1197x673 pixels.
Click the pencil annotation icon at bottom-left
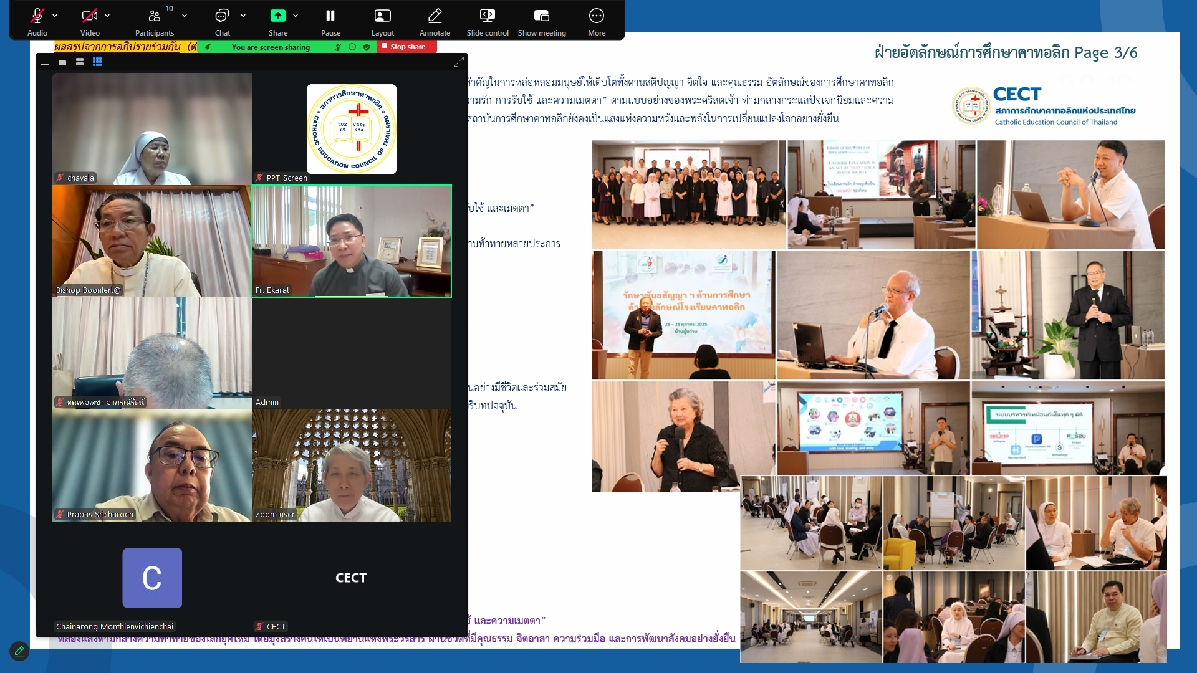pos(19,651)
